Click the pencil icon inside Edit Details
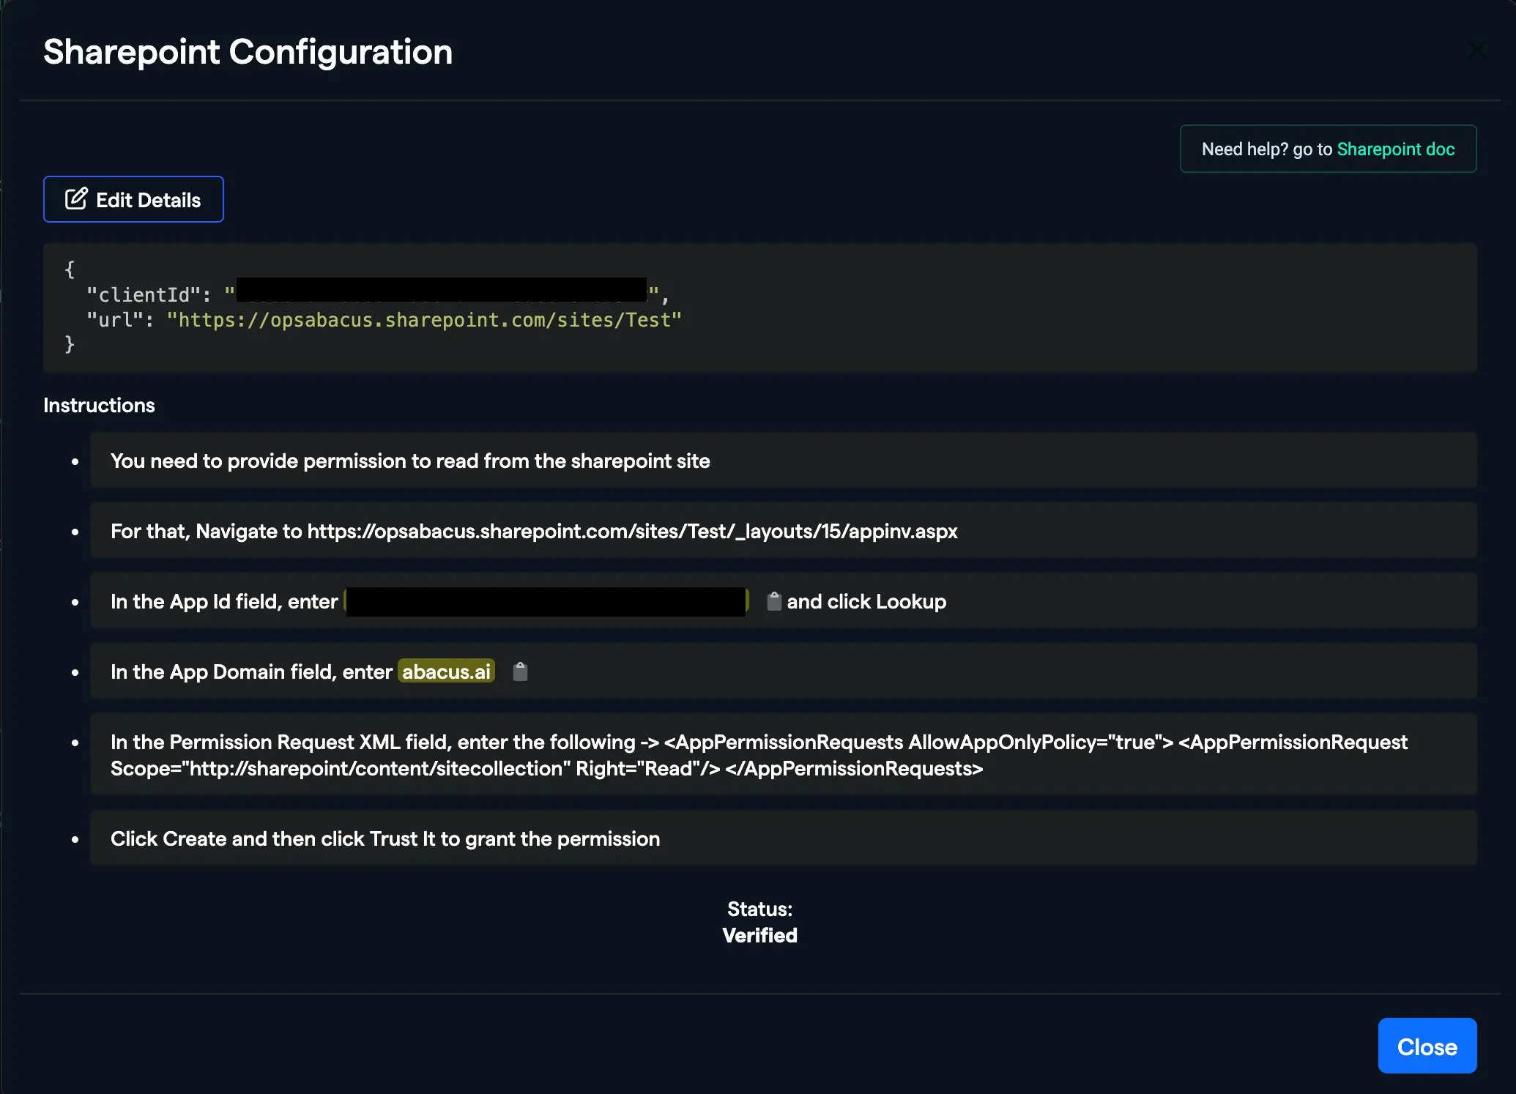Viewport: 1516px width, 1094px height. pos(76,198)
